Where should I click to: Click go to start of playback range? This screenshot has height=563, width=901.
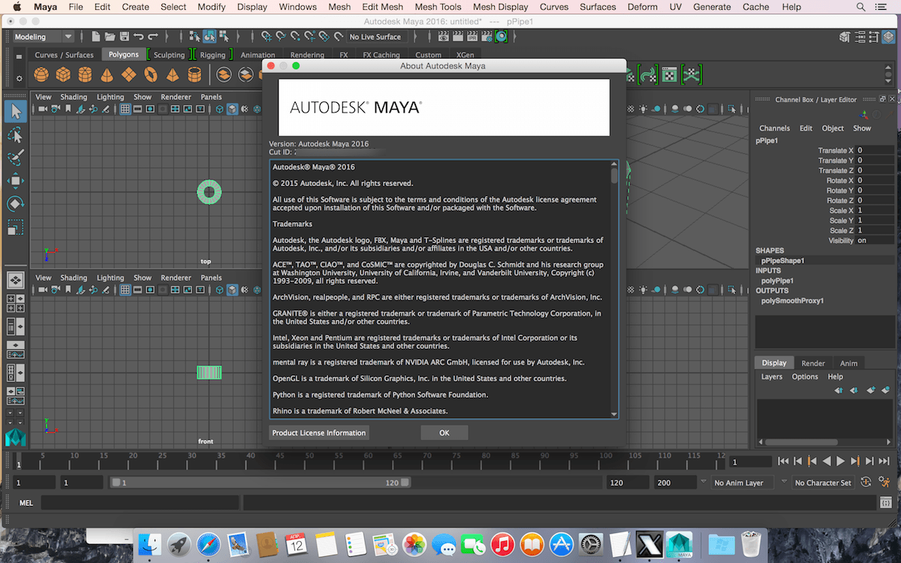(x=783, y=461)
